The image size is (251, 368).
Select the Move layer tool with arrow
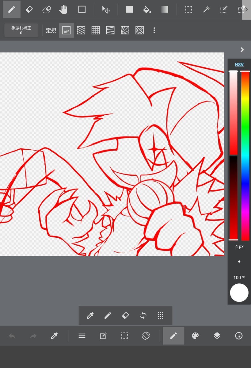point(106,10)
